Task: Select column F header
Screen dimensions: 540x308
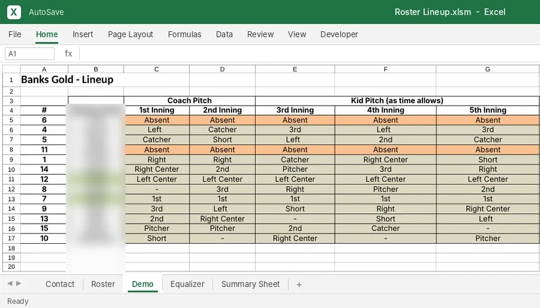Action: (x=385, y=69)
